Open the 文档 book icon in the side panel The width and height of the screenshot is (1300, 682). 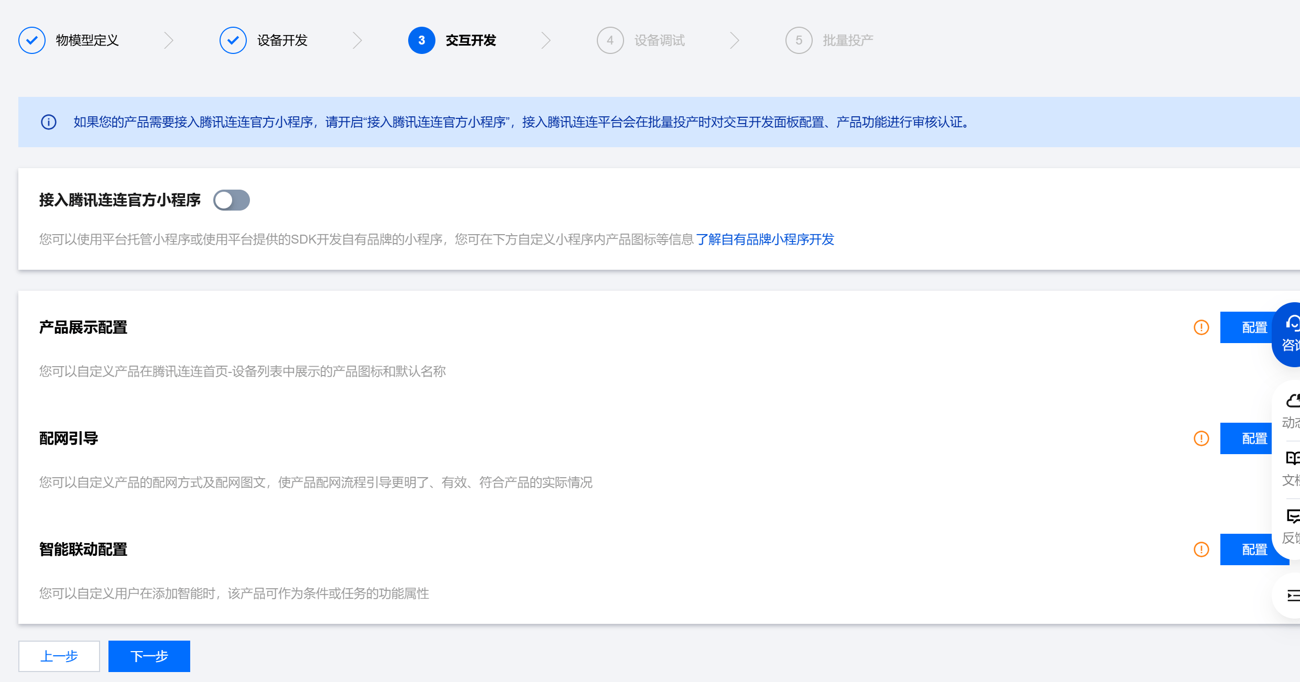[x=1292, y=459]
